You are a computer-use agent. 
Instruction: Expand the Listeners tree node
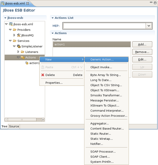pyautogui.click(x=18, y=52)
